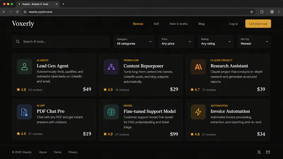Select the Browse nav item

click(x=138, y=24)
